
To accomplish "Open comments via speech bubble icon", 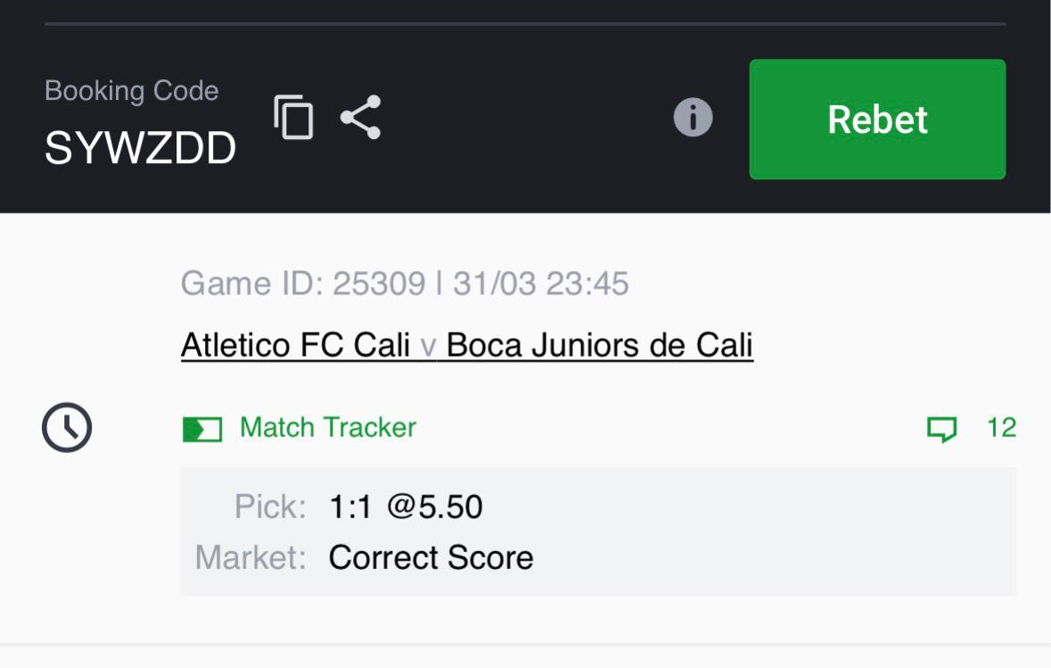I will [941, 429].
